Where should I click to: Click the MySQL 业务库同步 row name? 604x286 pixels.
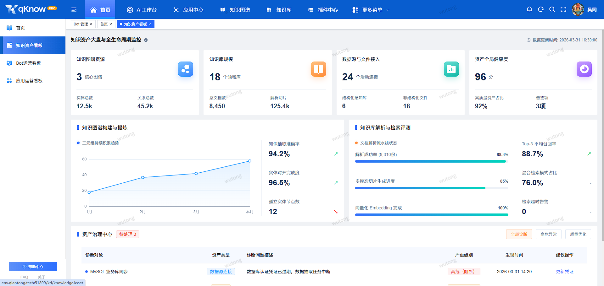coord(109,272)
